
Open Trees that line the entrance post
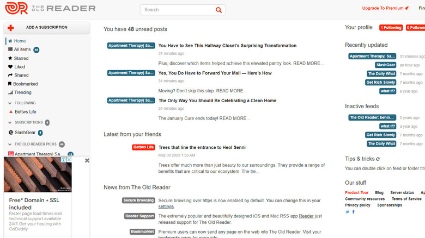click(202, 147)
